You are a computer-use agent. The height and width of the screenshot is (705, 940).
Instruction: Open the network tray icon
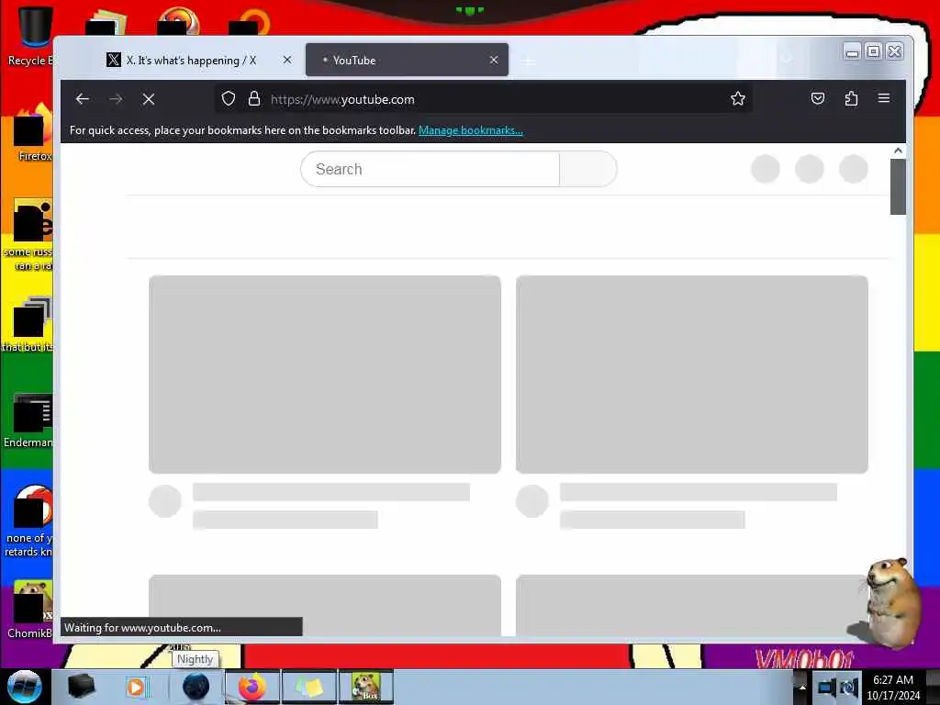826,688
